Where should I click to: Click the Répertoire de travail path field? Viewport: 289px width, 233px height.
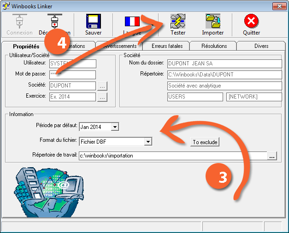pyautogui.click(x=173, y=156)
